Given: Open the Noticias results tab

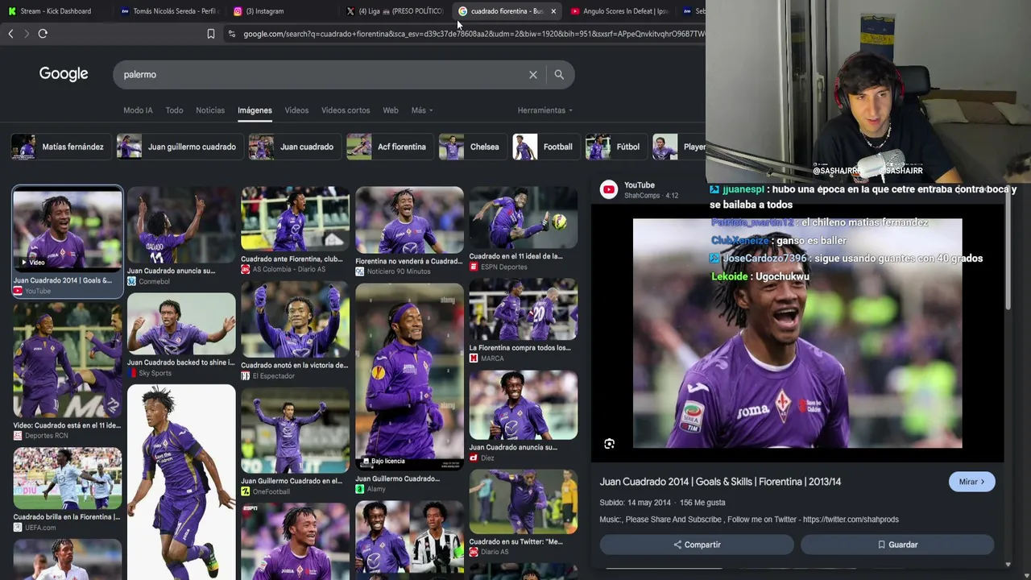Looking at the screenshot, I should pyautogui.click(x=210, y=110).
